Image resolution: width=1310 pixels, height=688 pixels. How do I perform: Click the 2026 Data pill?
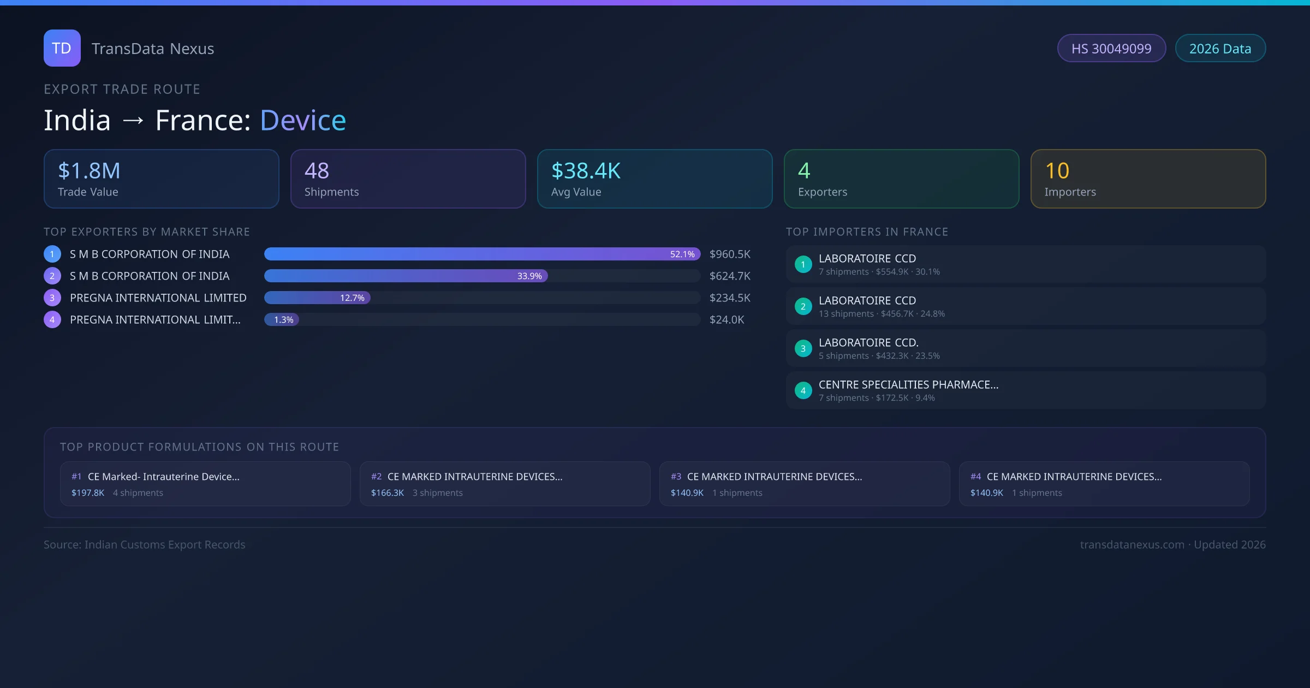(x=1220, y=49)
